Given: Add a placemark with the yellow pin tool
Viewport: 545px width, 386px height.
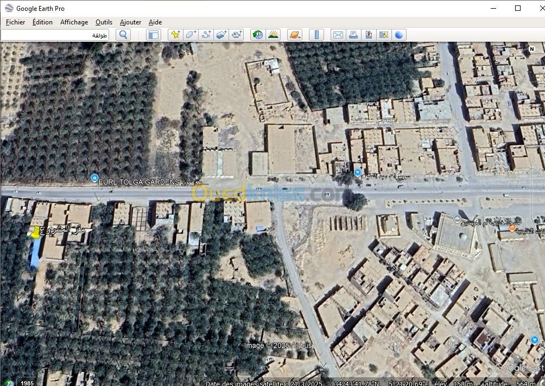Looking at the screenshot, I should point(175,35).
